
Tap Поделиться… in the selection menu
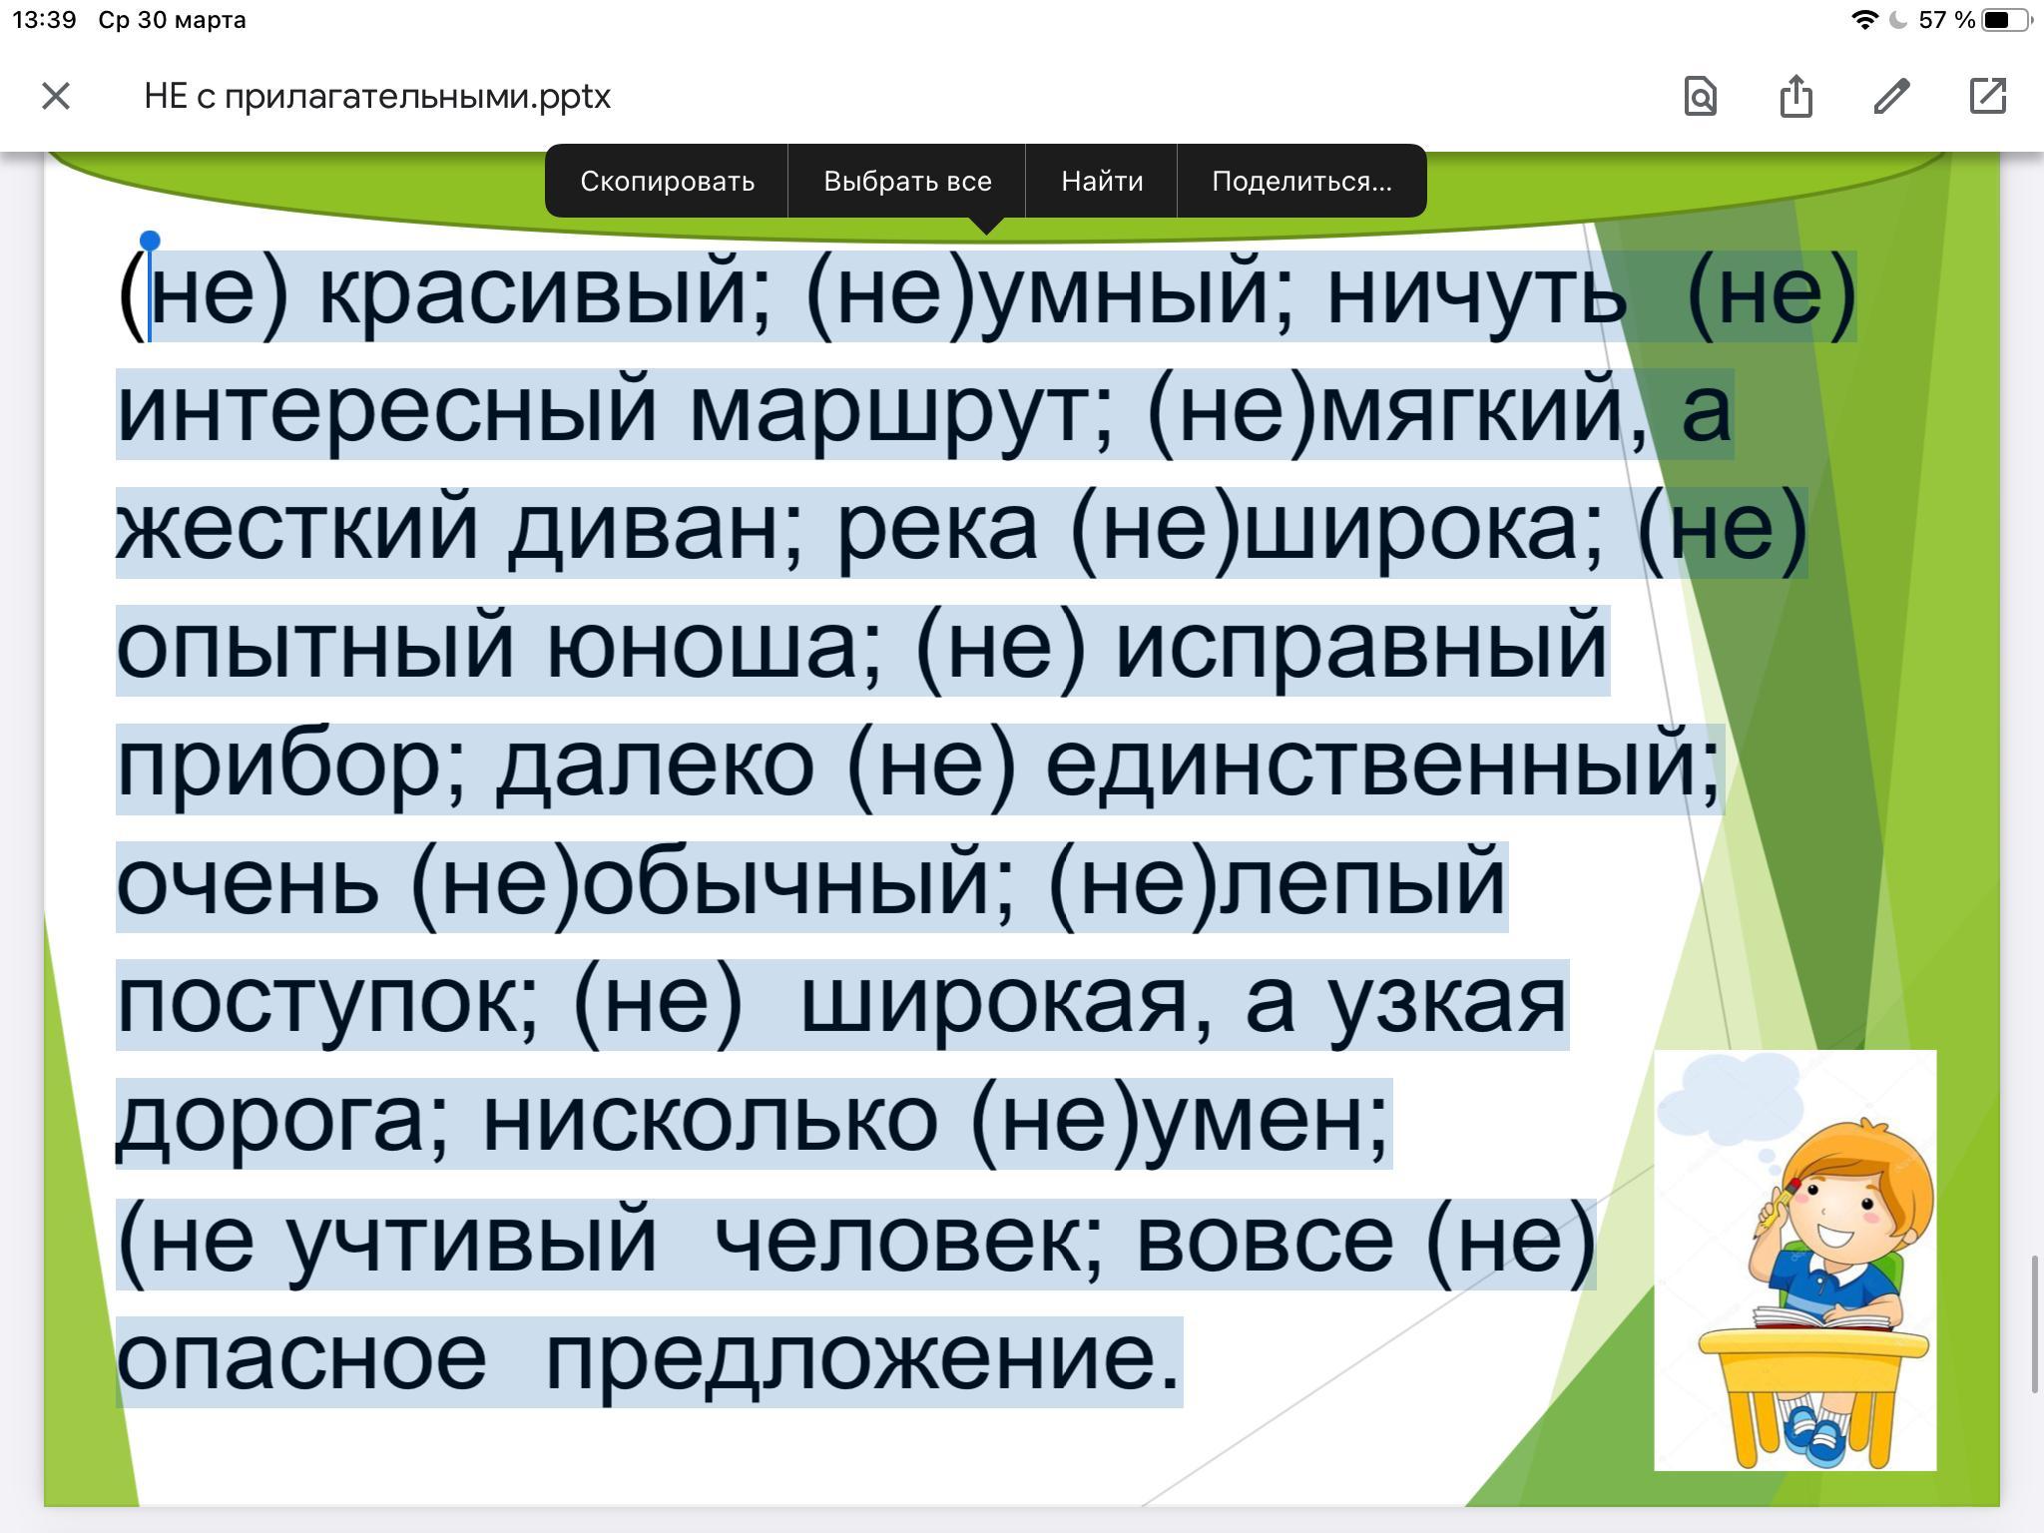(x=1301, y=182)
